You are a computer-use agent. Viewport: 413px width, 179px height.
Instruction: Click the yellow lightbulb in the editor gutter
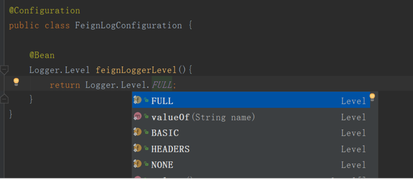click(x=16, y=82)
